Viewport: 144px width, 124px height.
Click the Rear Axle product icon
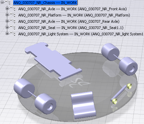[x=13, y=21]
